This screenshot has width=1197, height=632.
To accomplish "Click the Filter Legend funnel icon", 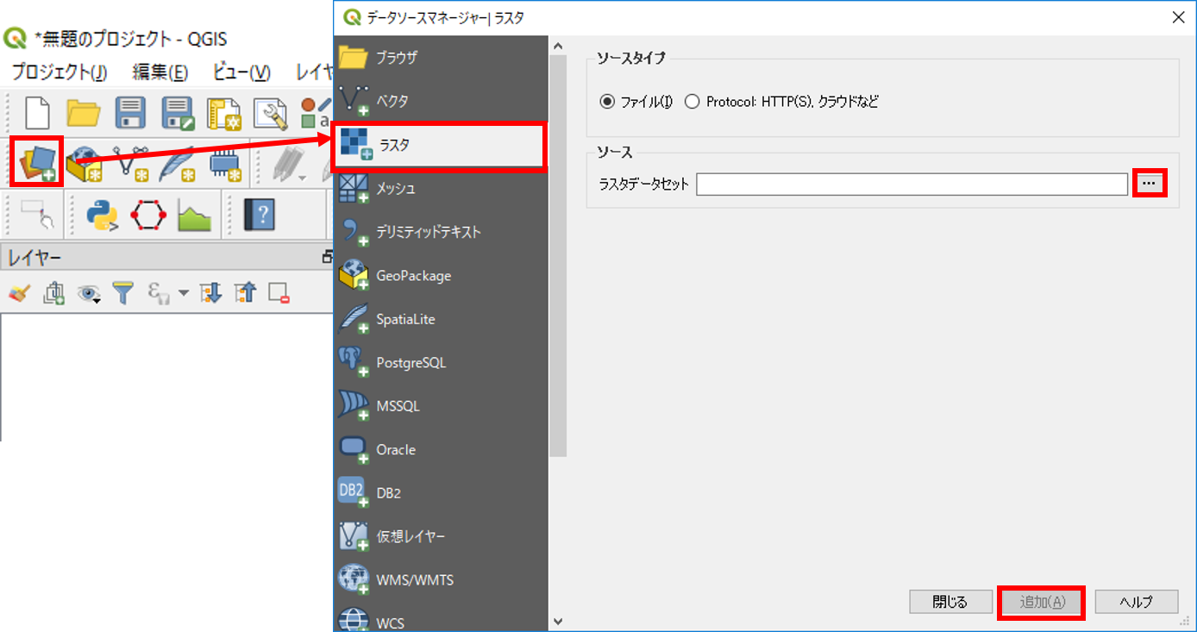I will pyautogui.click(x=123, y=294).
